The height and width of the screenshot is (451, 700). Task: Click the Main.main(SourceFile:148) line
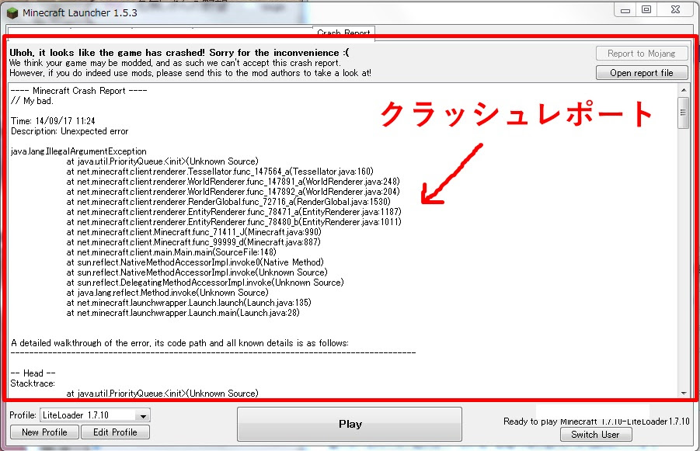point(171,252)
